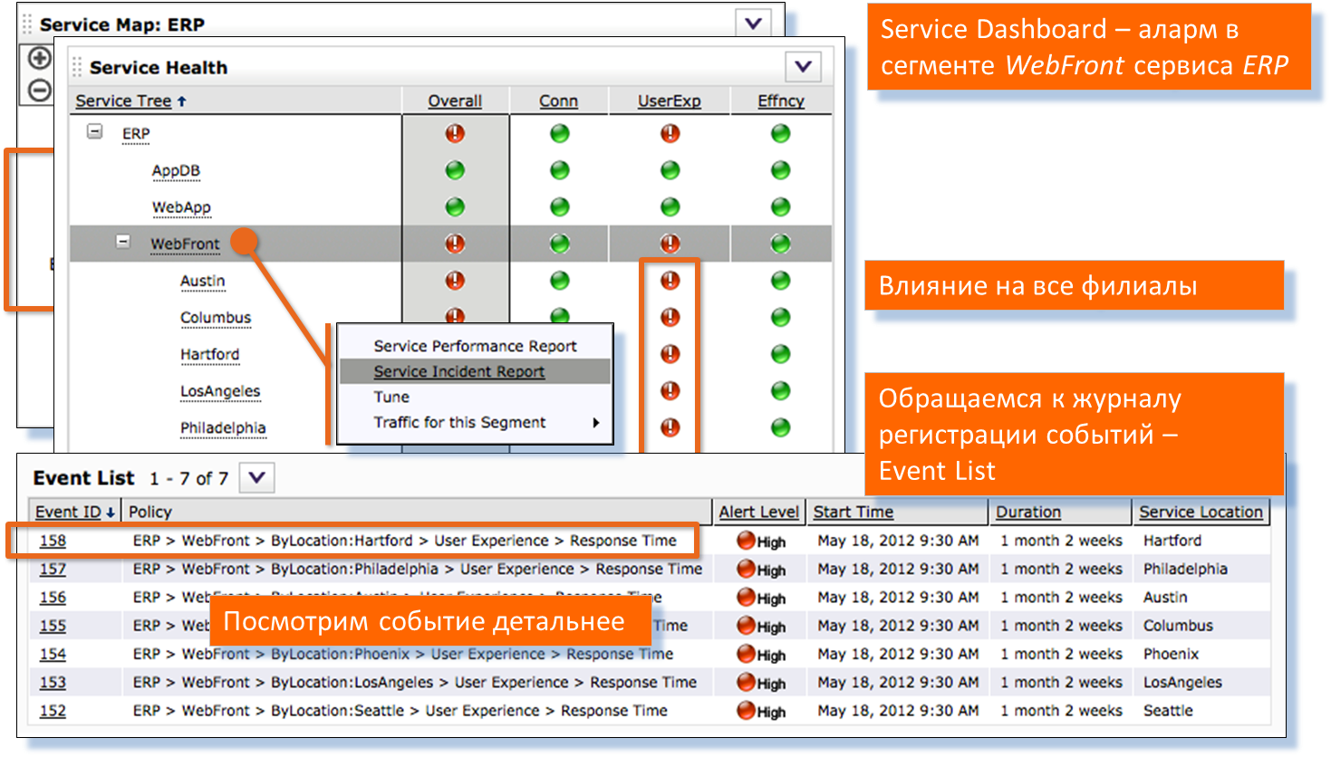Click WebFront Overall red alarm icon

[x=455, y=244]
